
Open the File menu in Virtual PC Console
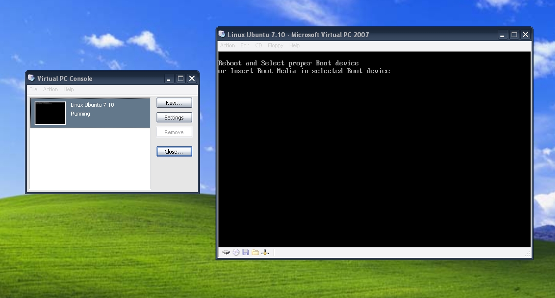click(33, 89)
